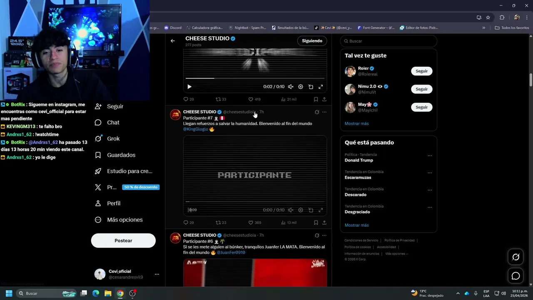533x300 pixels.
Task: Open options for Desgraciado trend
Action: tap(430, 207)
